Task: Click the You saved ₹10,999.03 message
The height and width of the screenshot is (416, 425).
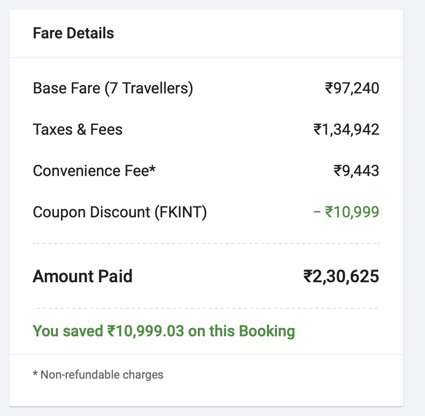Action: point(164,331)
